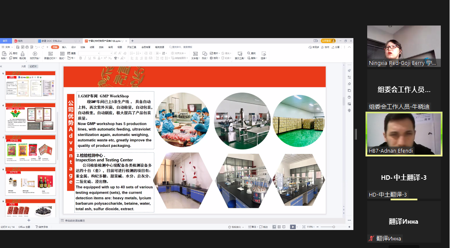Viewport: 450px width, 248px height.
Task: Open Presentation Tools icon
Action: pos(240,54)
